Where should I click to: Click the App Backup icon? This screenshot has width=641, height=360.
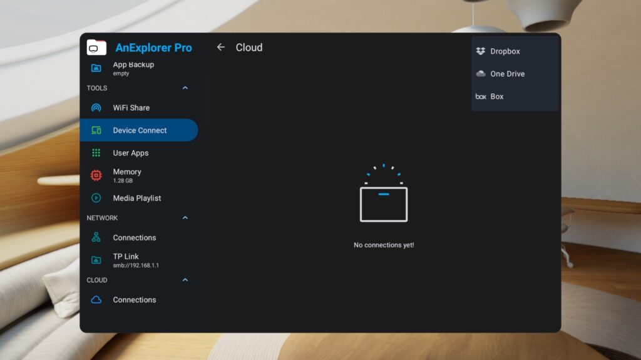click(x=96, y=67)
